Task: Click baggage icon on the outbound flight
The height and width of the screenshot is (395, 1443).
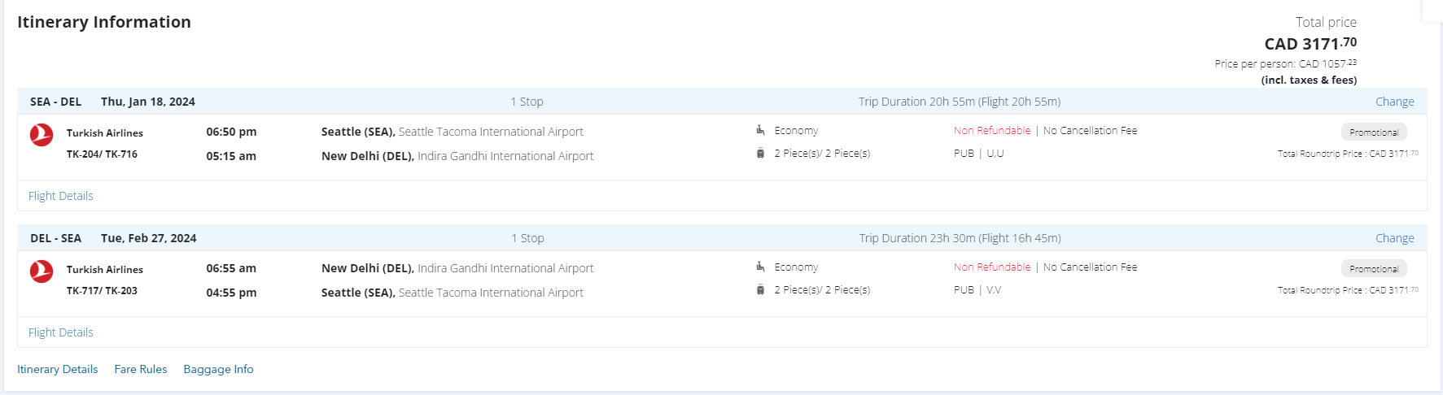Action: pos(760,154)
